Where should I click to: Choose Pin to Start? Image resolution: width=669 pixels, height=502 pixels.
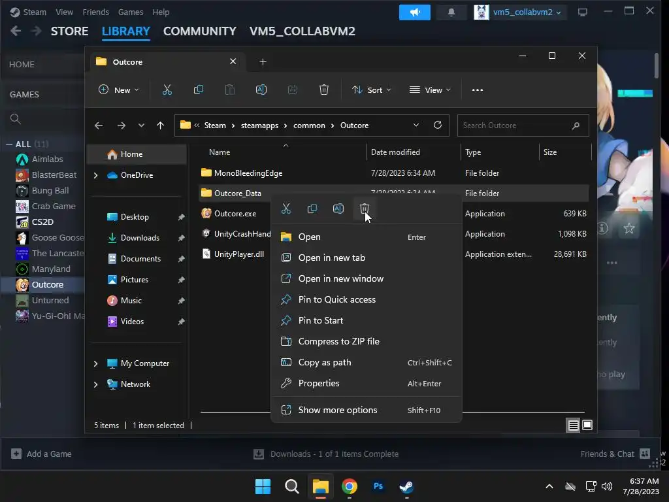(367, 320)
